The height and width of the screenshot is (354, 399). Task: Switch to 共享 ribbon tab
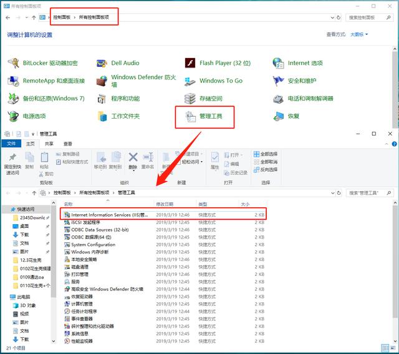click(x=49, y=144)
